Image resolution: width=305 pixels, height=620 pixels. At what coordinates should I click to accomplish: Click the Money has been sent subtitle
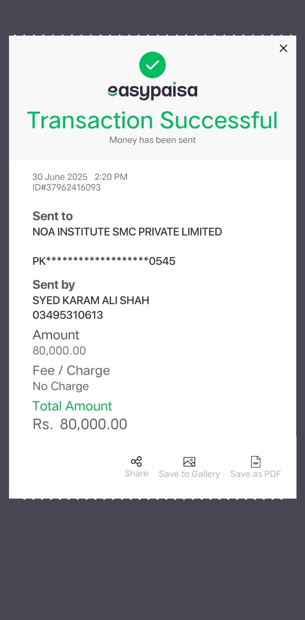pyautogui.click(x=152, y=140)
